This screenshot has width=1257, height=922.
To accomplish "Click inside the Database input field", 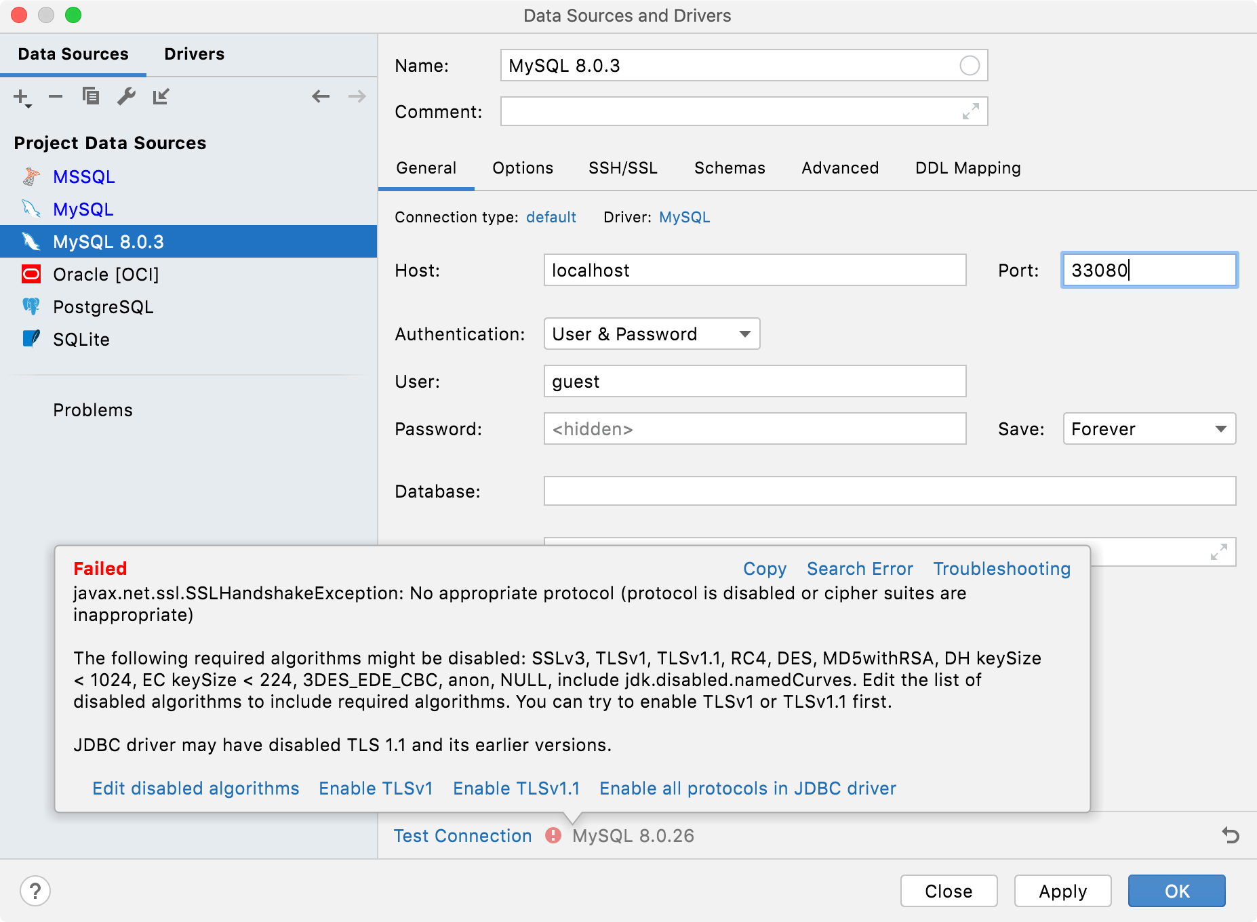I will (x=888, y=491).
